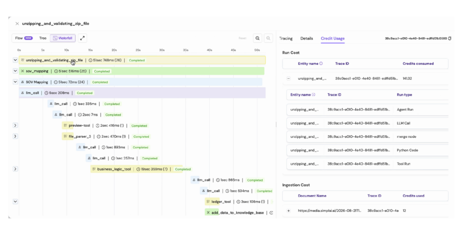Click the info icon beside Run Cost Entity name

321,63
